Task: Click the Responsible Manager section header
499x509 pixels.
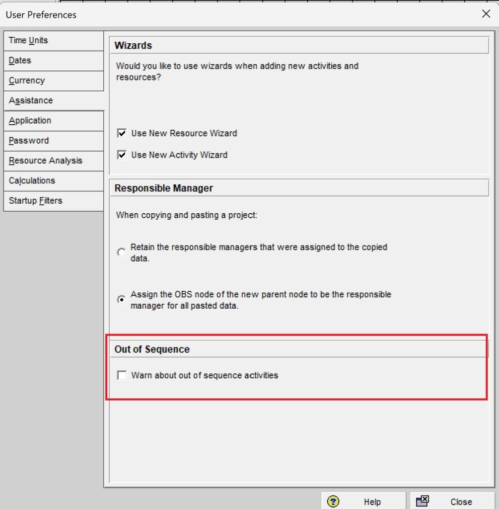Action: 299,188
